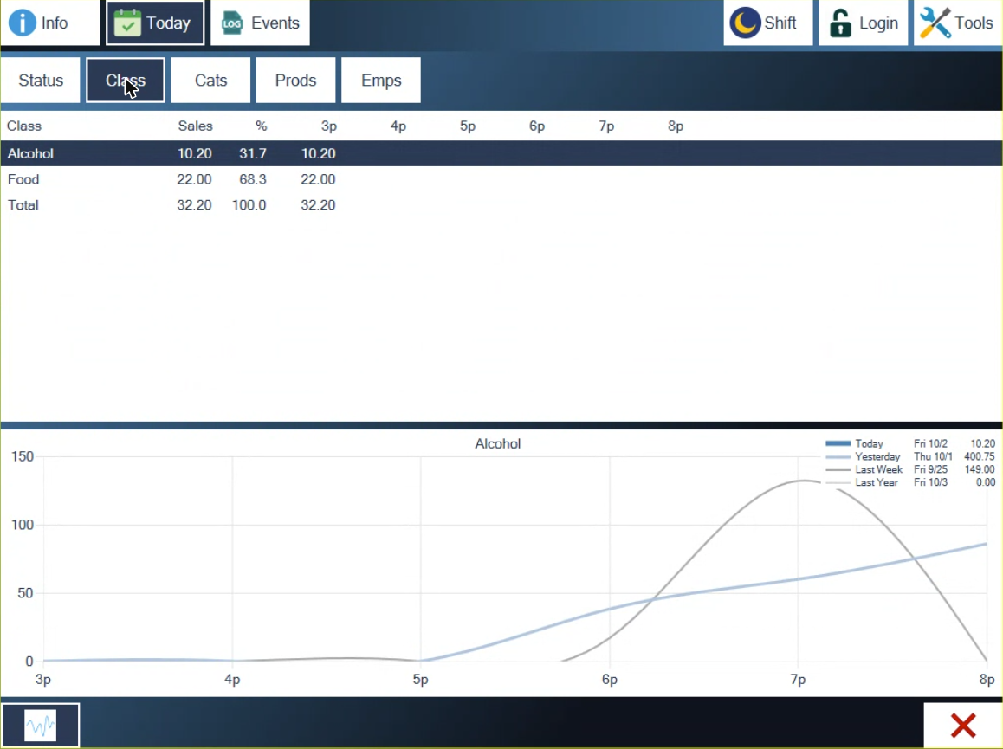
Task: Click the 4p column header
Action: pyautogui.click(x=398, y=126)
